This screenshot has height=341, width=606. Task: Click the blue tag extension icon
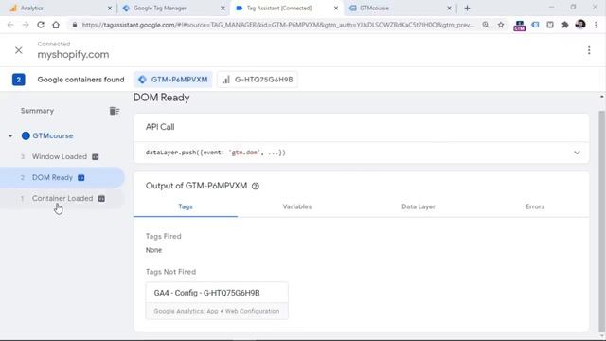pyautogui.click(x=535, y=25)
